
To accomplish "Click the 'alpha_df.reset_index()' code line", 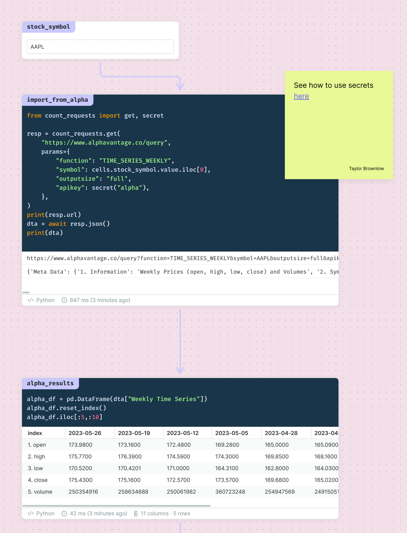I will point(67,408).
